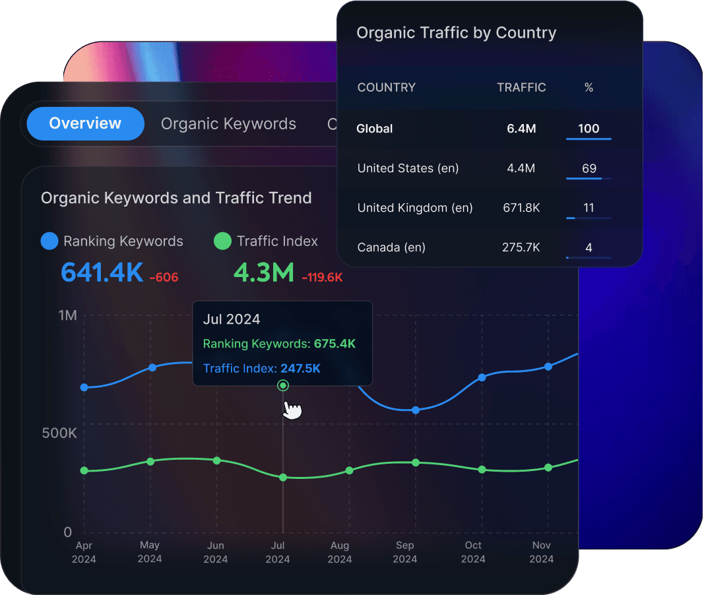The height and width of the screenshot is (595, 704).
Task: Click the green Traffic Index legend dot
Action: click(222, 241)
